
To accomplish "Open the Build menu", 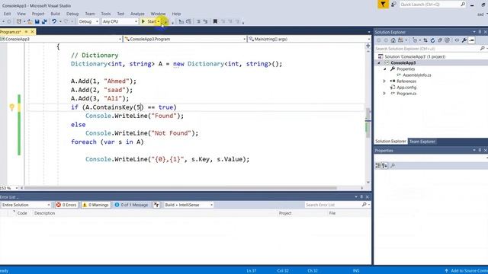I will [x=55, y=14].
